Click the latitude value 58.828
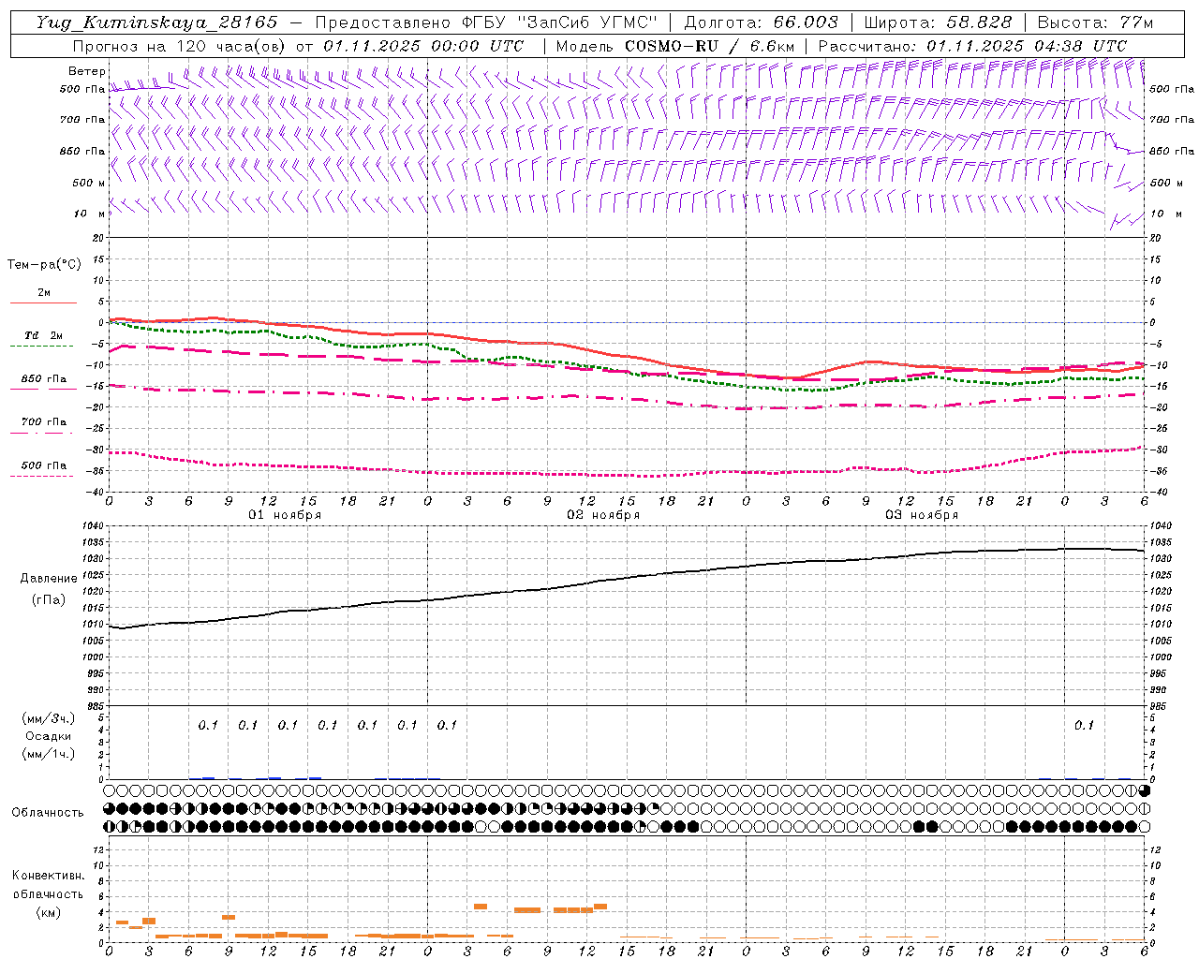1199x959 pixels. [x=979, y=22]
